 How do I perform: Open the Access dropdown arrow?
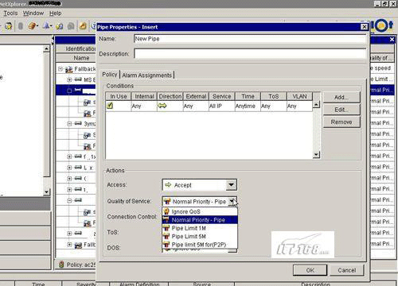(231, 185)
